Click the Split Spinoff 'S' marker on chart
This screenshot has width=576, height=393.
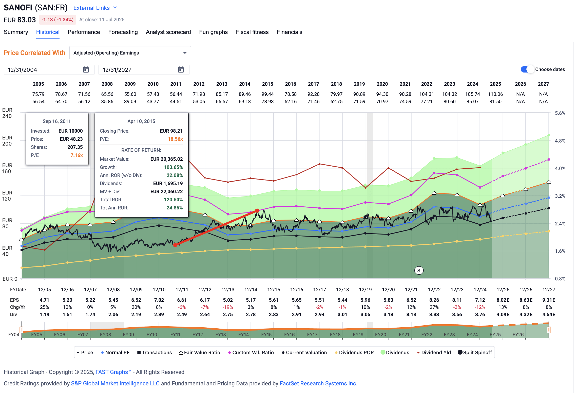(x=419, y=270)
